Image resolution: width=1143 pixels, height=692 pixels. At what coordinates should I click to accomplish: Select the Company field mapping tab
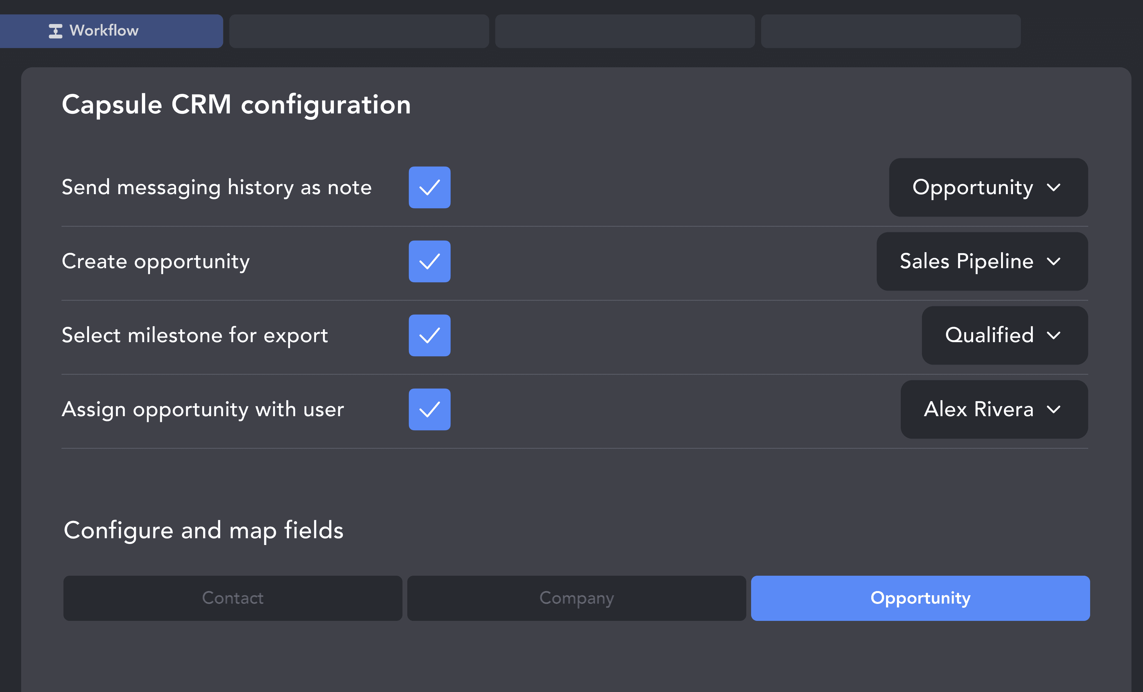(576, 598)
